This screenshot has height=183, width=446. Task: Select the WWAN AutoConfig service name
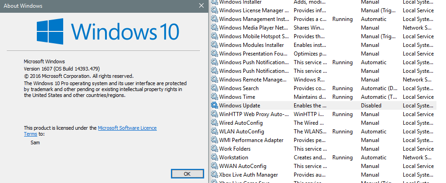tap(243, 166)
